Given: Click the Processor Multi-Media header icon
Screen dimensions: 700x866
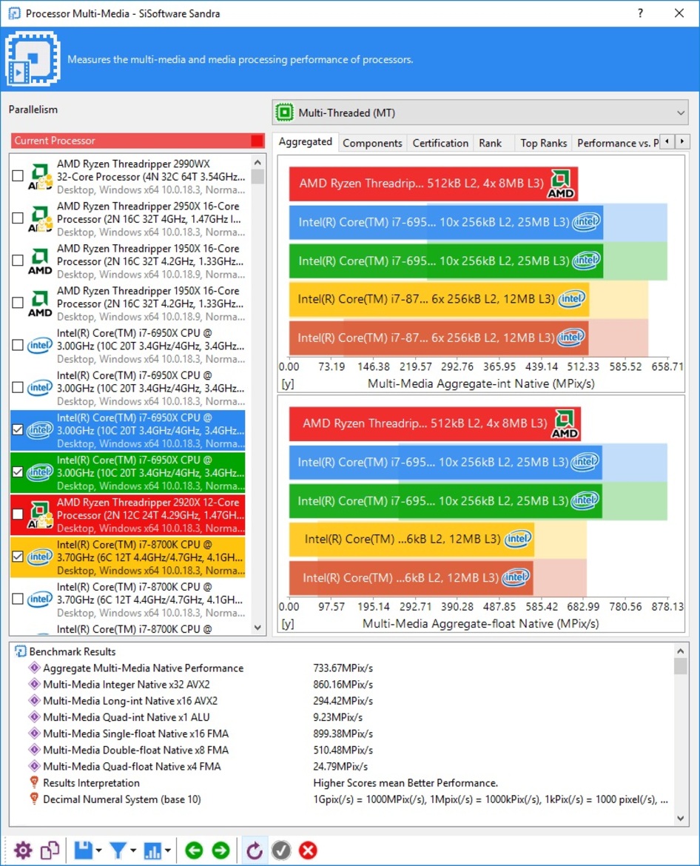Looking at the screenshot, I should (x=33, y=58).
